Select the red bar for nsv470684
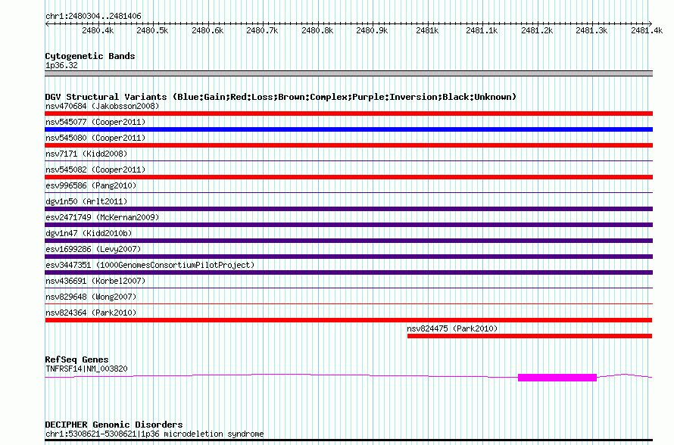 click(348, 114)
